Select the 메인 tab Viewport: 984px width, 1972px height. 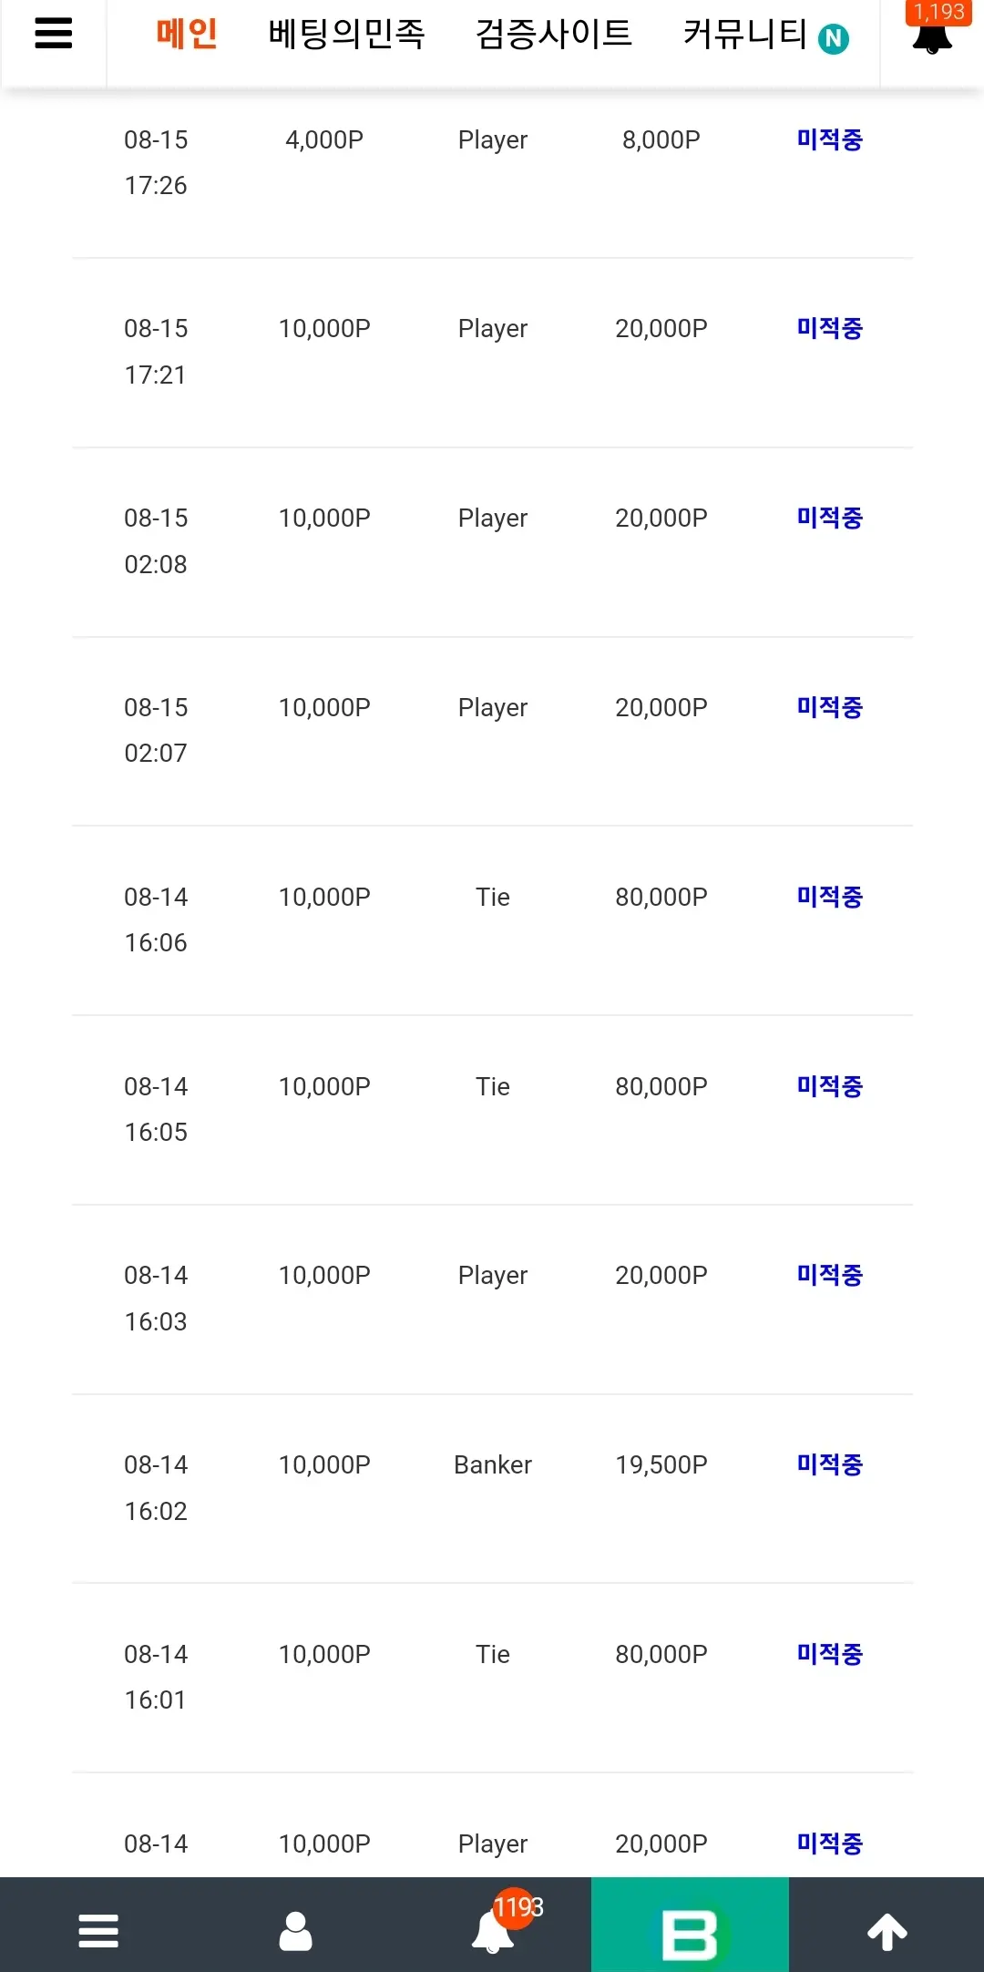point(187,34)
